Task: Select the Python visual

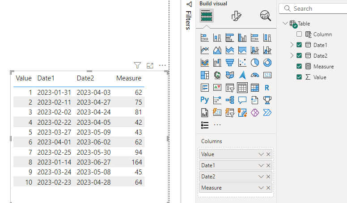Action: pos(204,100)
